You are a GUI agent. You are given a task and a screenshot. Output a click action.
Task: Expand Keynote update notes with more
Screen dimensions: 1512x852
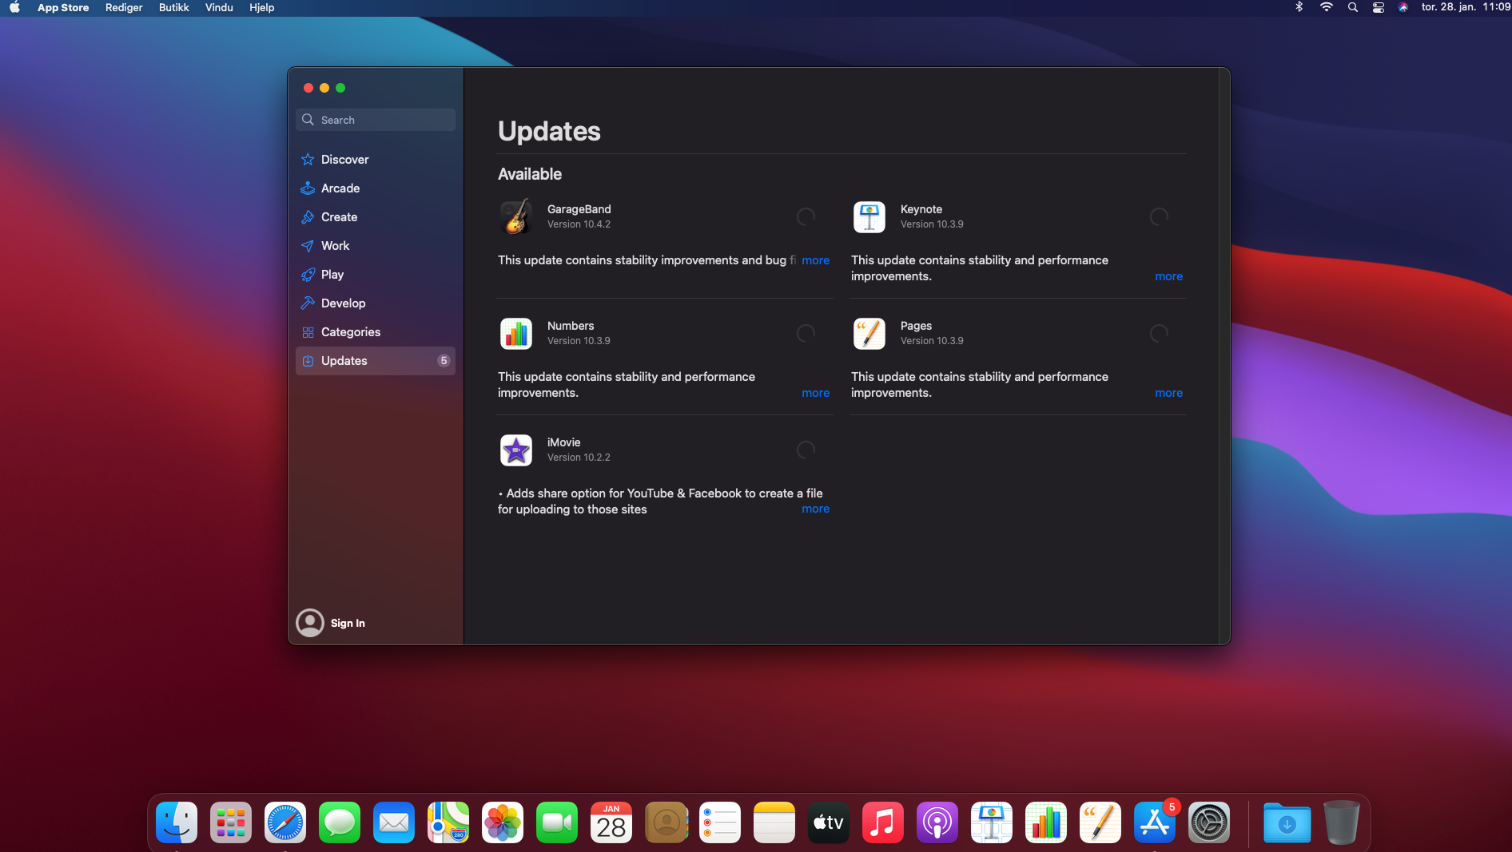[x=1168, y=276]
